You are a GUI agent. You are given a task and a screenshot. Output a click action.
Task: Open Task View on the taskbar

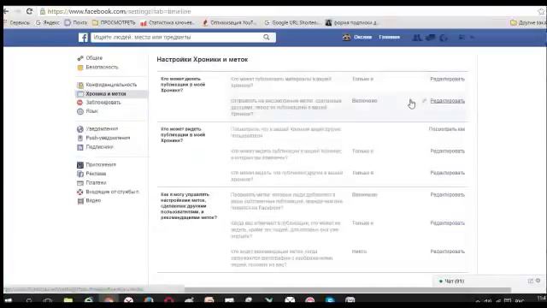(48, 300)
